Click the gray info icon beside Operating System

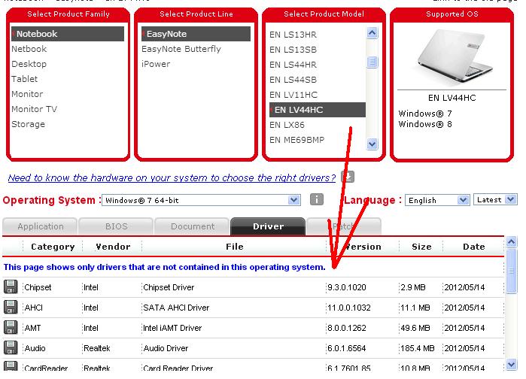pos(316,199)
